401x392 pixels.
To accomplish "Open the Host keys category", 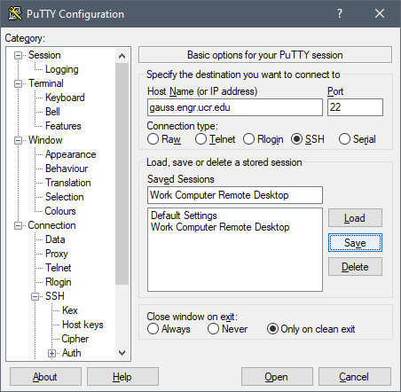I will tap(83, 325).
